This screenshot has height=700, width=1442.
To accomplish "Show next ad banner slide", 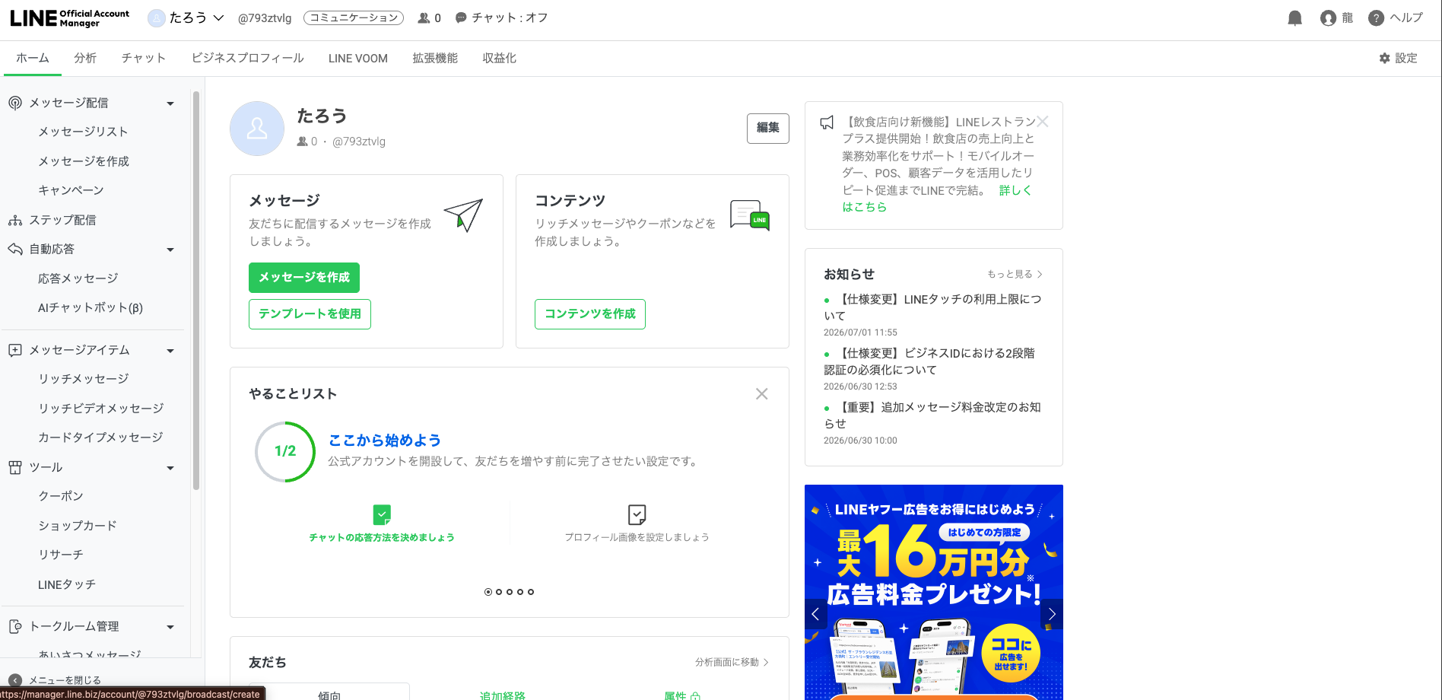I will pyautogui.click(x=1052, y=614).
